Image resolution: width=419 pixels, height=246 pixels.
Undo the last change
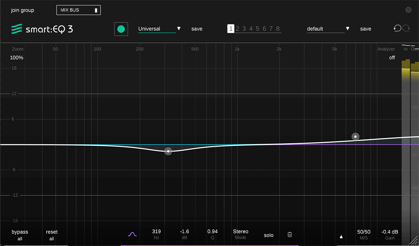coord(397,28)
